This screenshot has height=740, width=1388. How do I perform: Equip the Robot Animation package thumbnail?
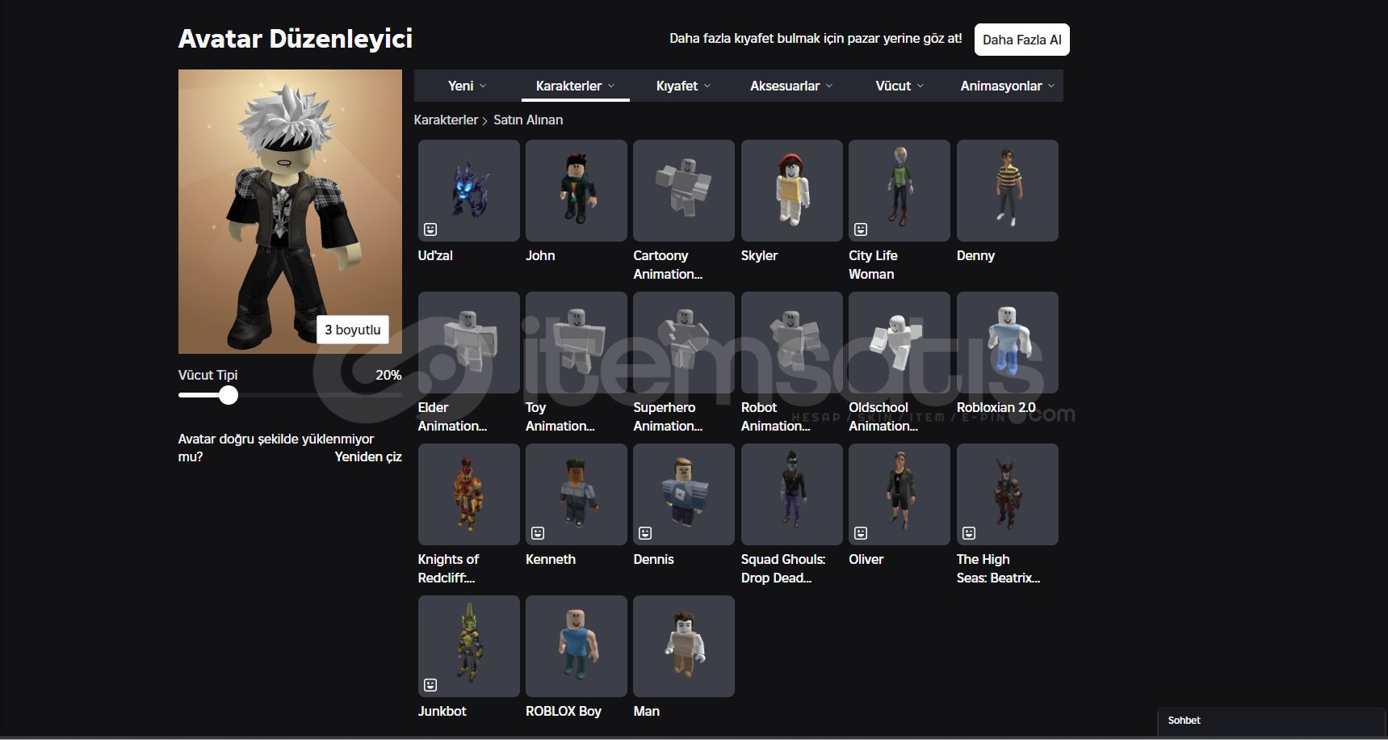click(x=792, y=343)
